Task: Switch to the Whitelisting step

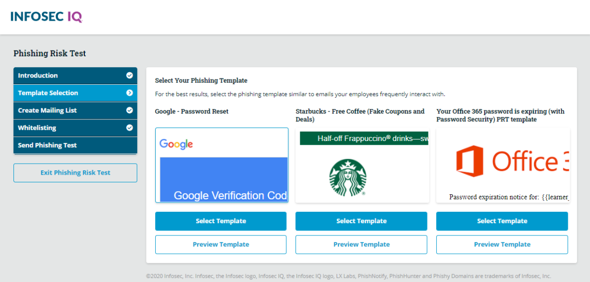Action: click(67, 128)
